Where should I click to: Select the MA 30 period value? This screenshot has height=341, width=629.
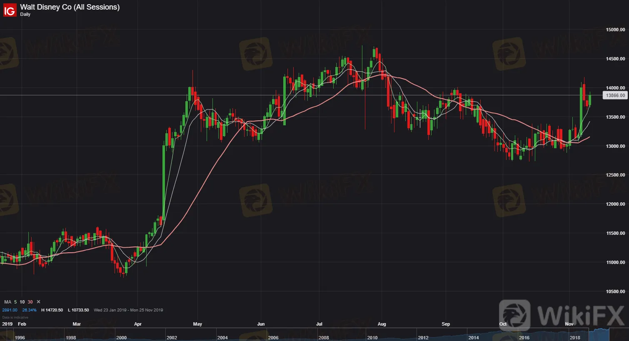point(30,302)
